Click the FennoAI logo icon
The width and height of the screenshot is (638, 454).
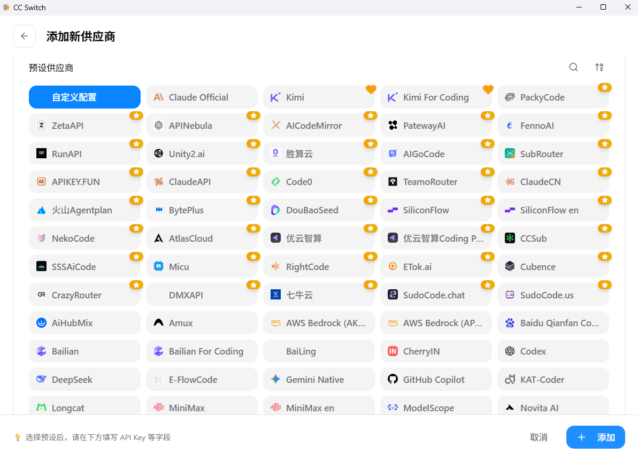click(510, 125)
